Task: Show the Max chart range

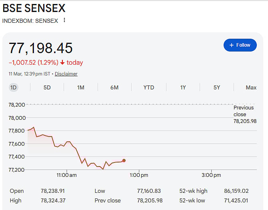Action: pyautogui.click(x=251, y=87)
